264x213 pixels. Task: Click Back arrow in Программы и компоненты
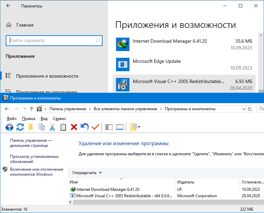tap(7, 109)
